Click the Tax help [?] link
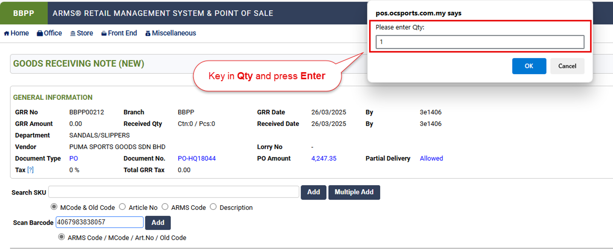Image resolution: width=613 pixels, height=250 pixels. (x=30, y=170)
